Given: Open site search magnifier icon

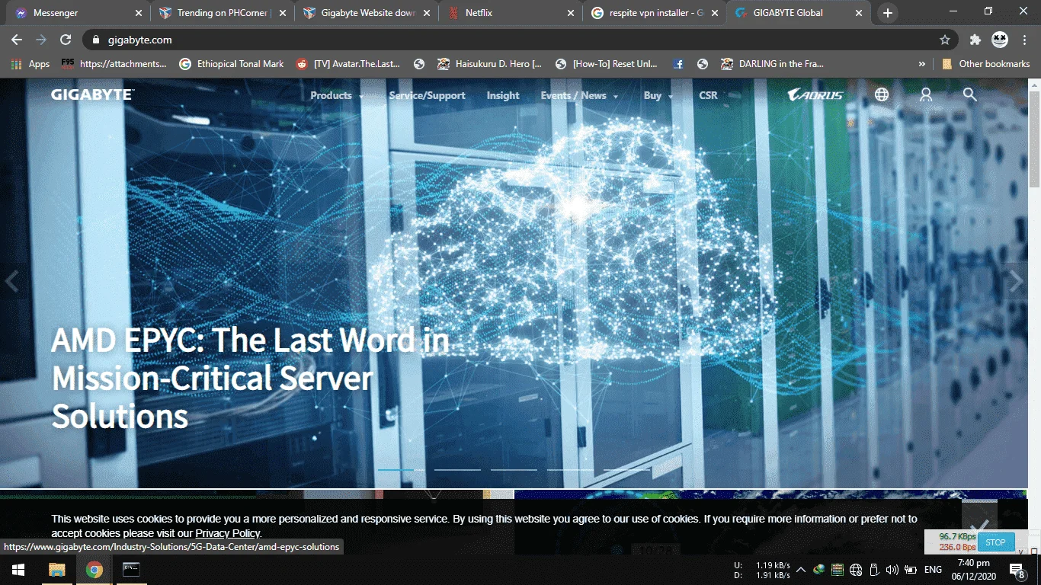Looking at the screenshot, I should pyautogui.click(x=969, y=94).
